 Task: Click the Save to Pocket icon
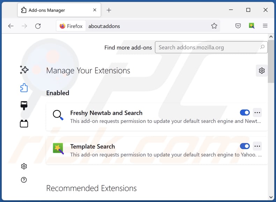coord(238,26)
